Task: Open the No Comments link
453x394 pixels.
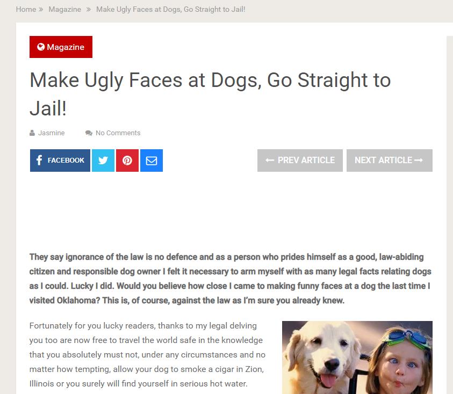Action: pyautogui.click(x=118, y=133)
